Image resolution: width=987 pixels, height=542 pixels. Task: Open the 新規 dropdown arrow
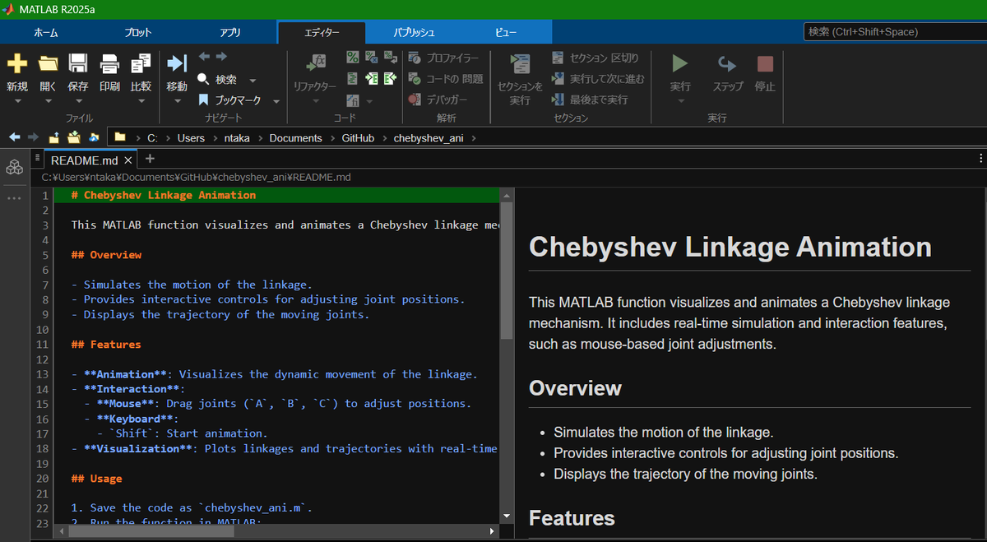point(17,101)
